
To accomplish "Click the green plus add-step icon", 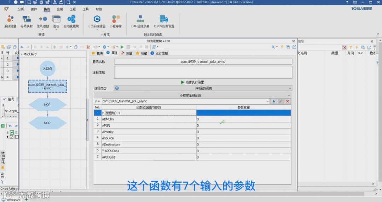I will click(55, 47).
